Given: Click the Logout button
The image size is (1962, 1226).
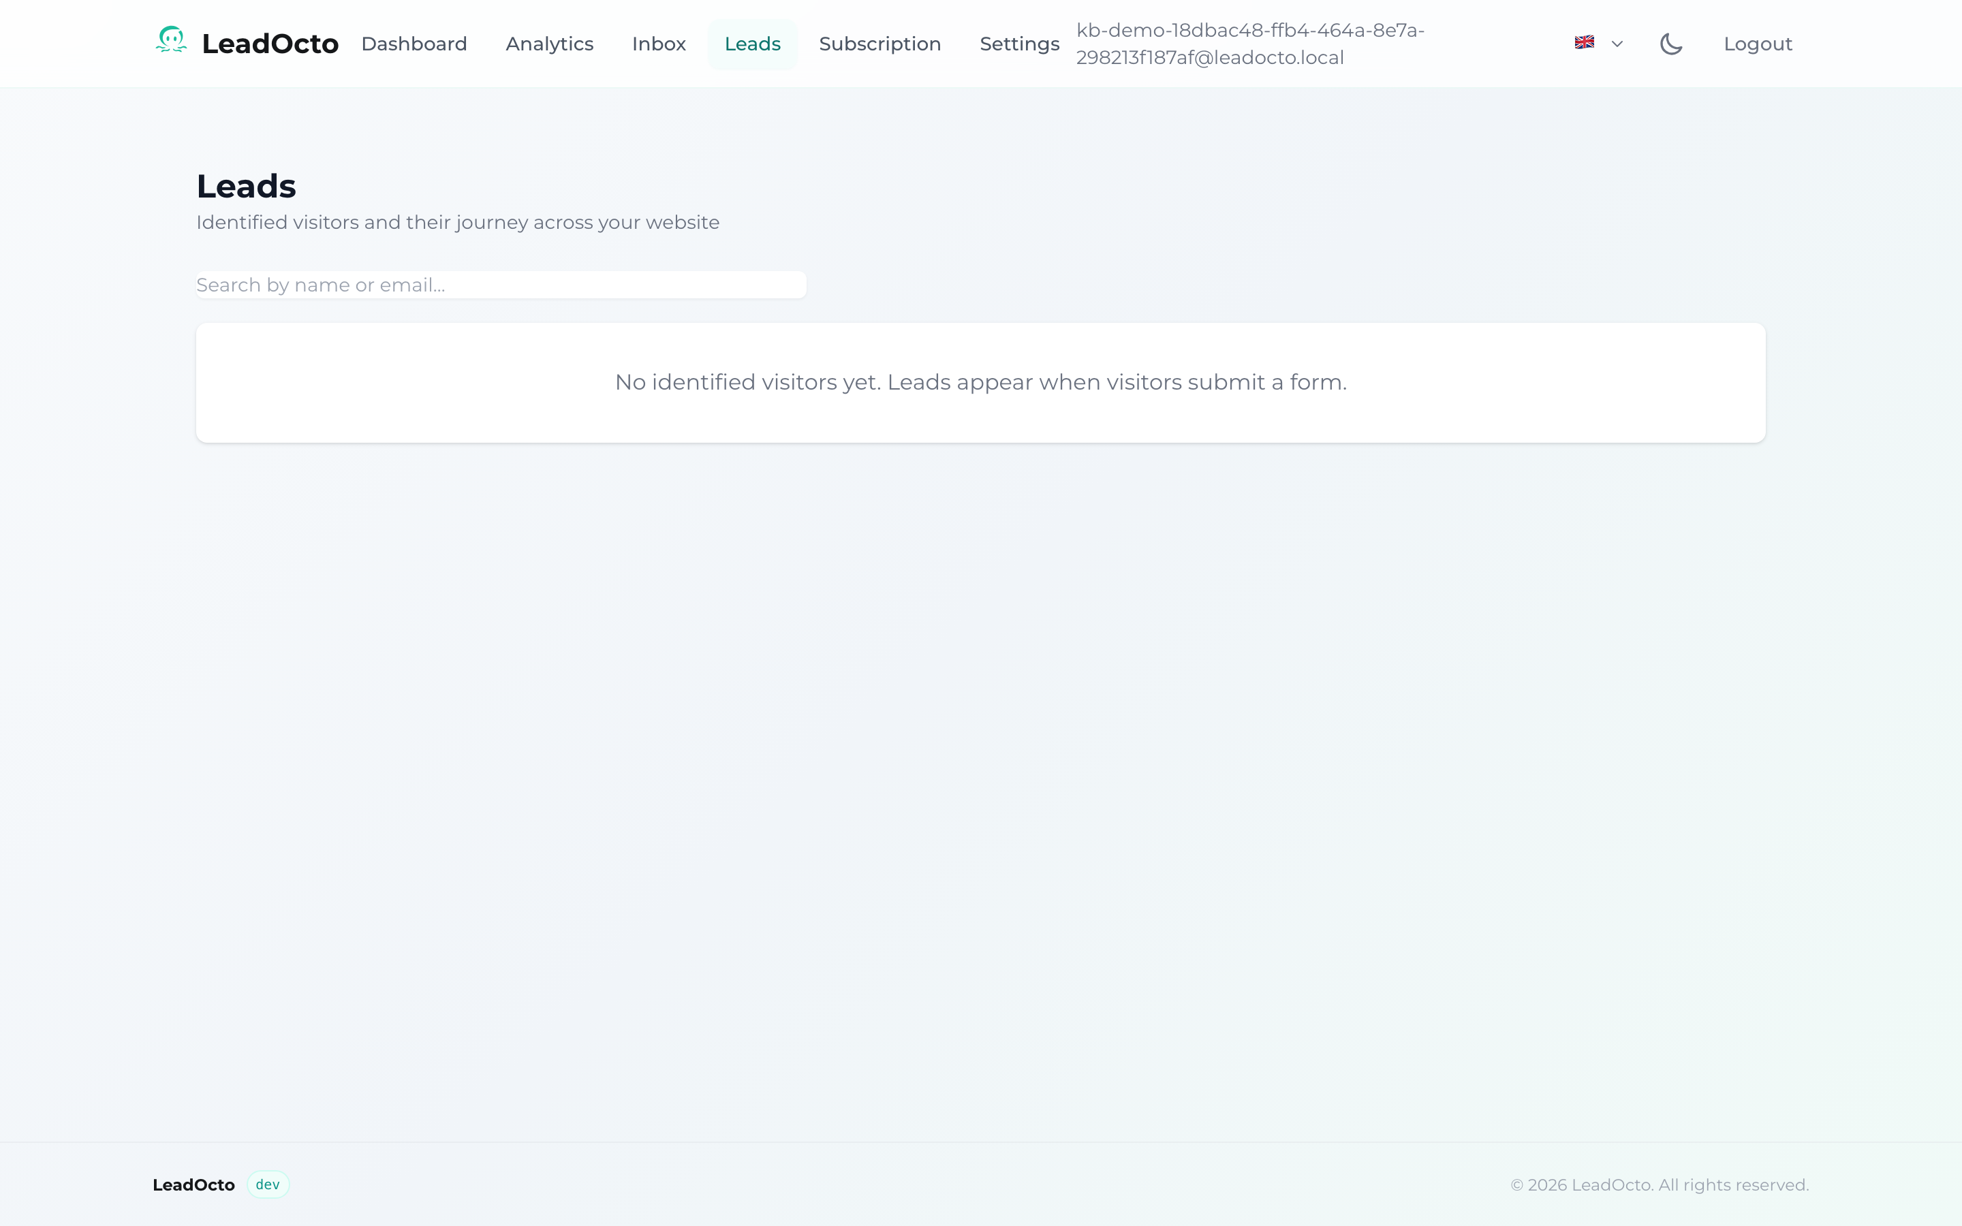Looking at the screenshot, I should [x=1758, y=43].
